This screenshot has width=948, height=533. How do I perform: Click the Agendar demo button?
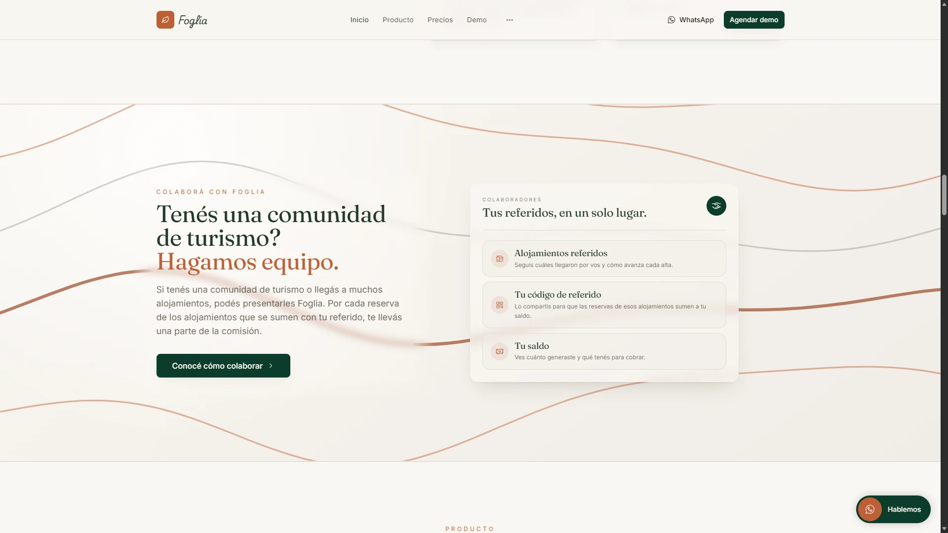pyautogui.click(x=754, y=20)
